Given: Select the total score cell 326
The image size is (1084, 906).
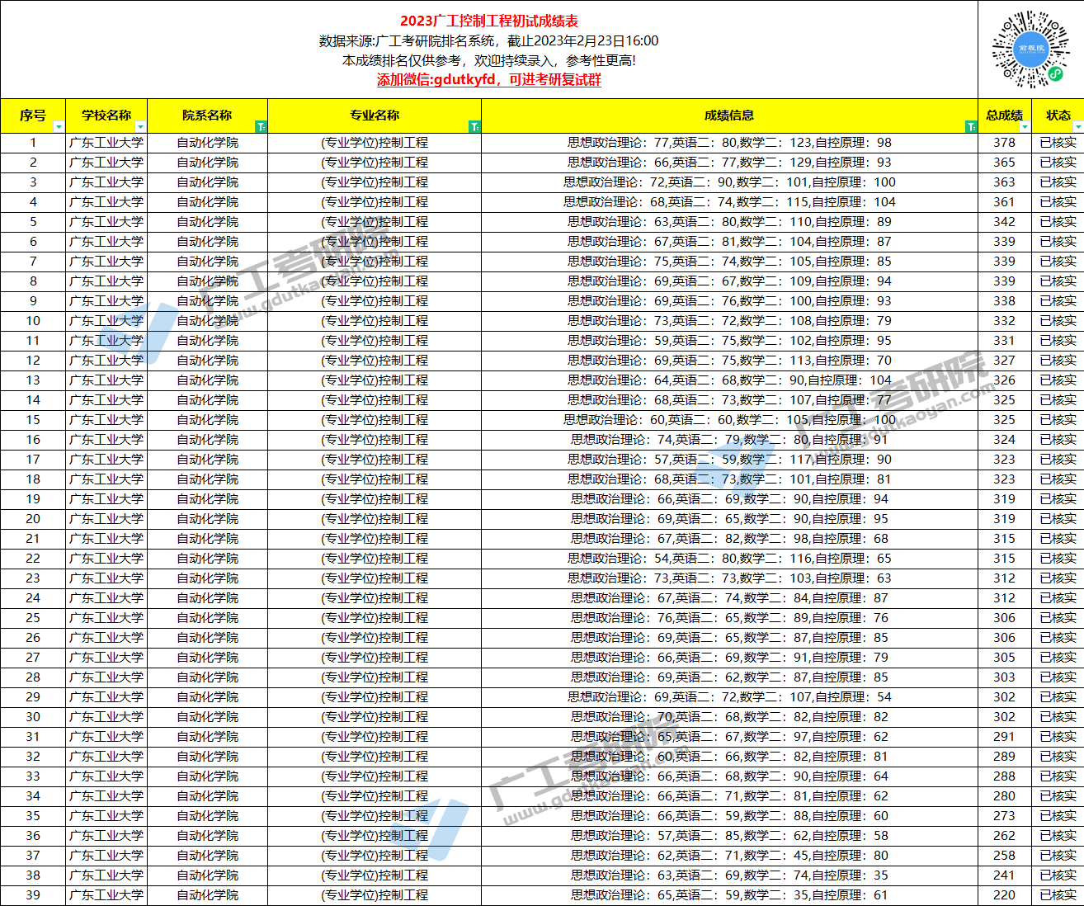Looking at the screenshot, I should (1005, 380).
